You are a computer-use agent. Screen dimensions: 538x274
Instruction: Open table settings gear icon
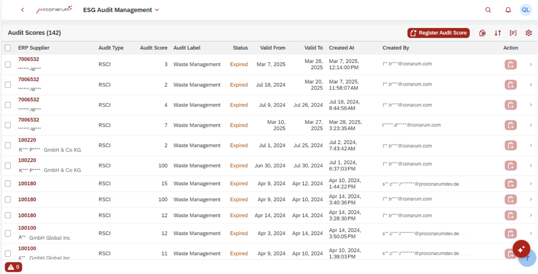click(528, 33)
